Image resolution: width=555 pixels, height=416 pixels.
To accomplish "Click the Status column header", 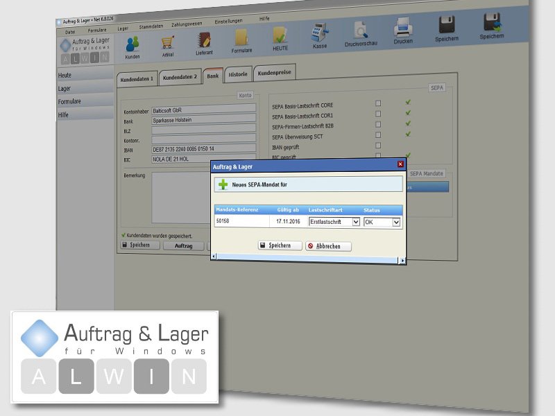I will (x=372, y=210).
